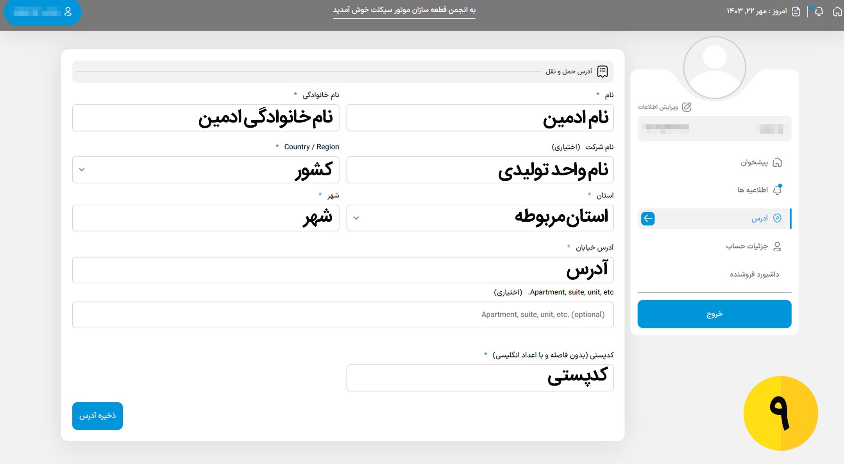
Task: Click the profile avatar picture
Action: click(714, 68)
